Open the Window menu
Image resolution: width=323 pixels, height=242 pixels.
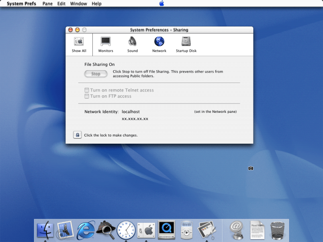pyautogui.click(x=78, y=4)
